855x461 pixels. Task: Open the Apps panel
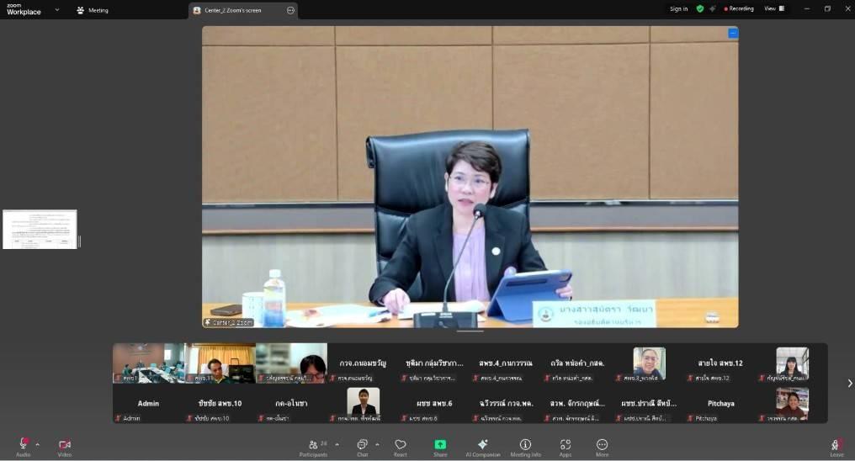566,445
